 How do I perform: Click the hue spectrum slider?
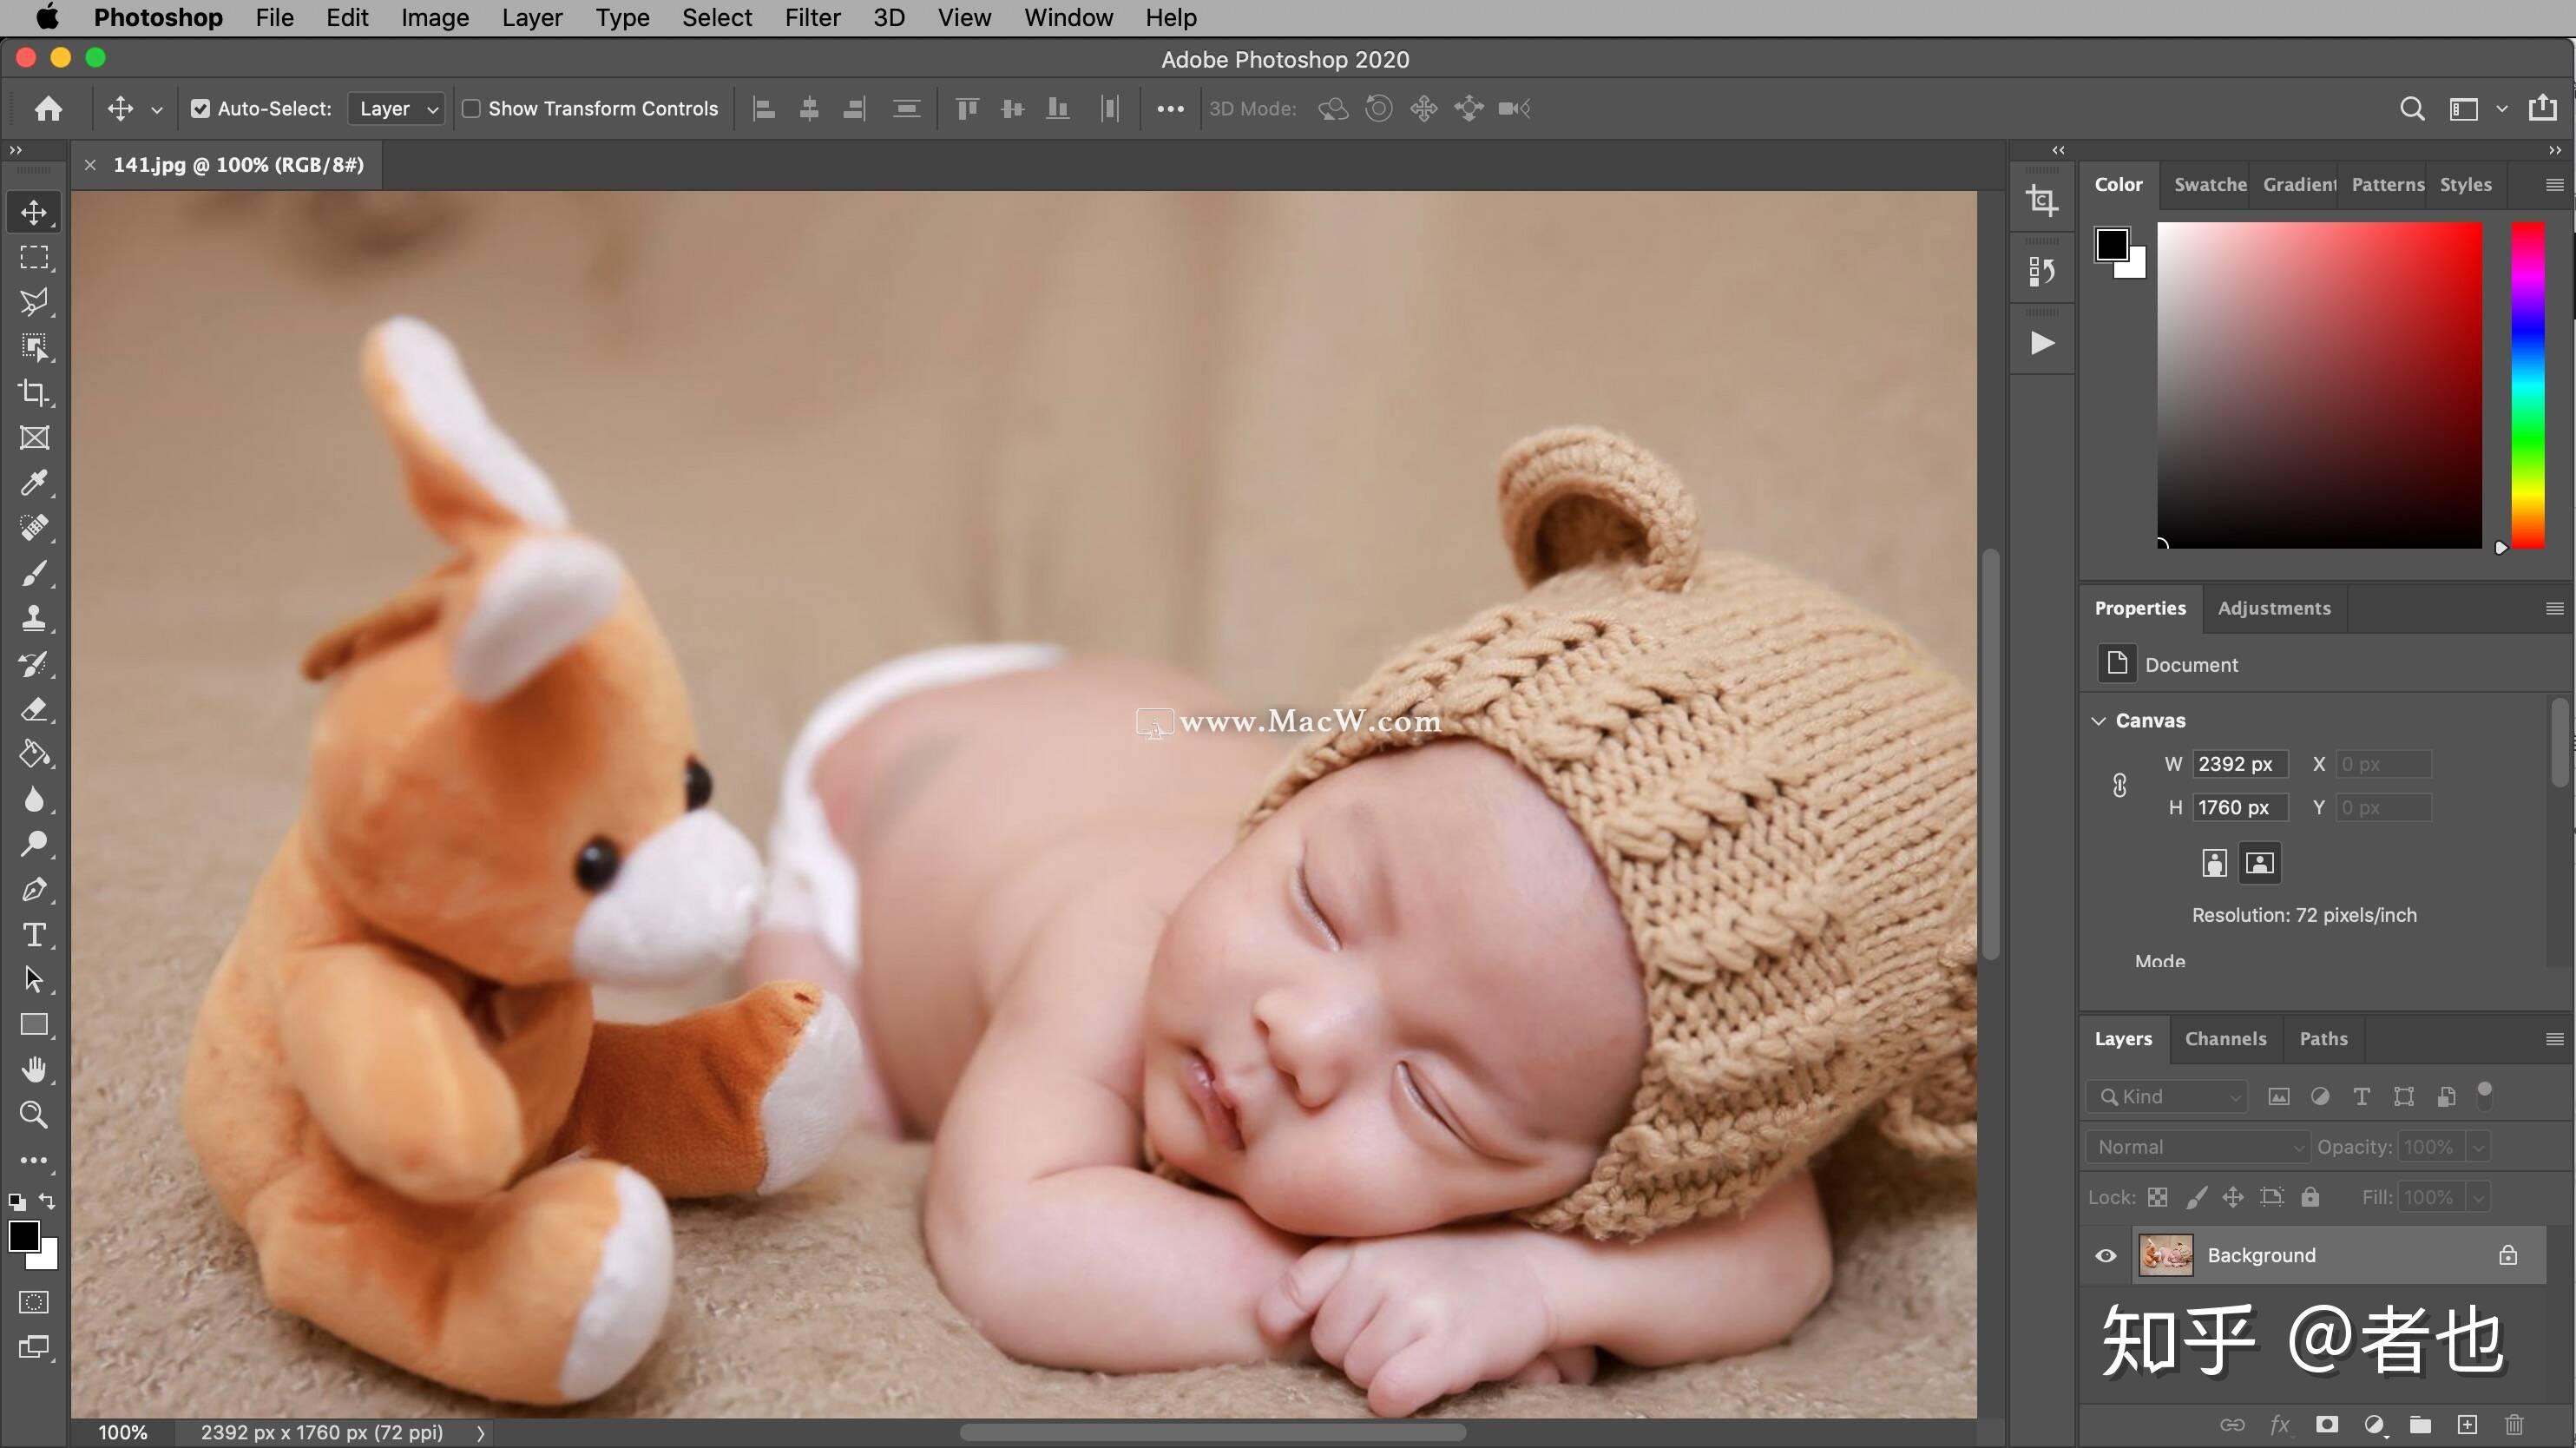[2528, 385]
